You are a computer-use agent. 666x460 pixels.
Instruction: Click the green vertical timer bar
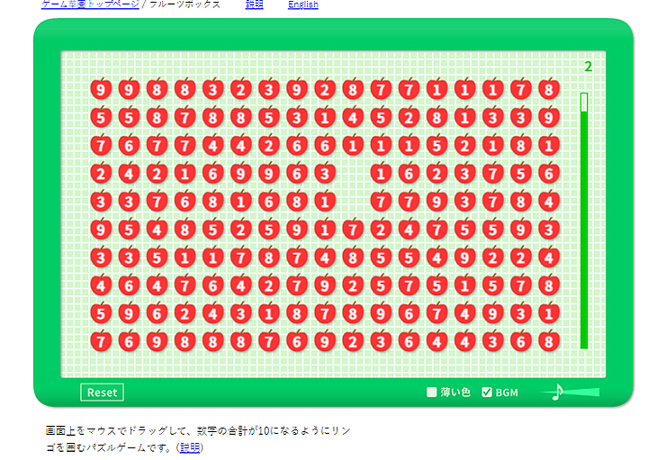584,221
